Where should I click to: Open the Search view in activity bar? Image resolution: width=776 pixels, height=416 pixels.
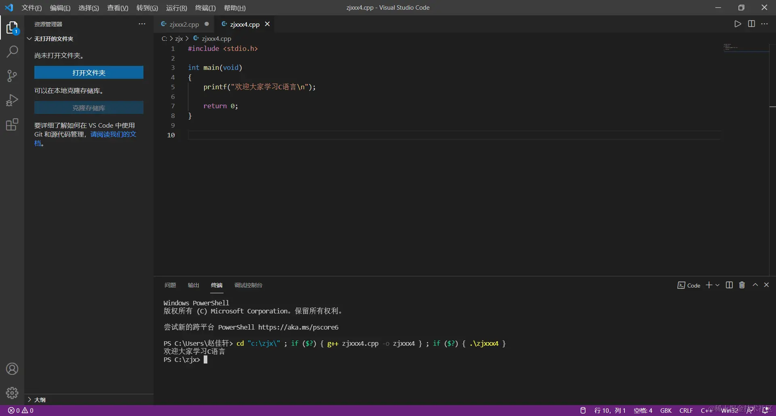[12, 52]
